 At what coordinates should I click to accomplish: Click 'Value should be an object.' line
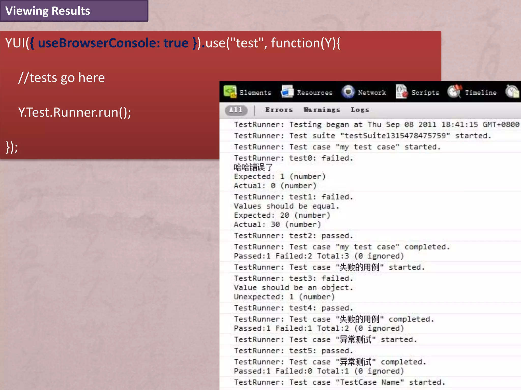[x=294, y=288]
